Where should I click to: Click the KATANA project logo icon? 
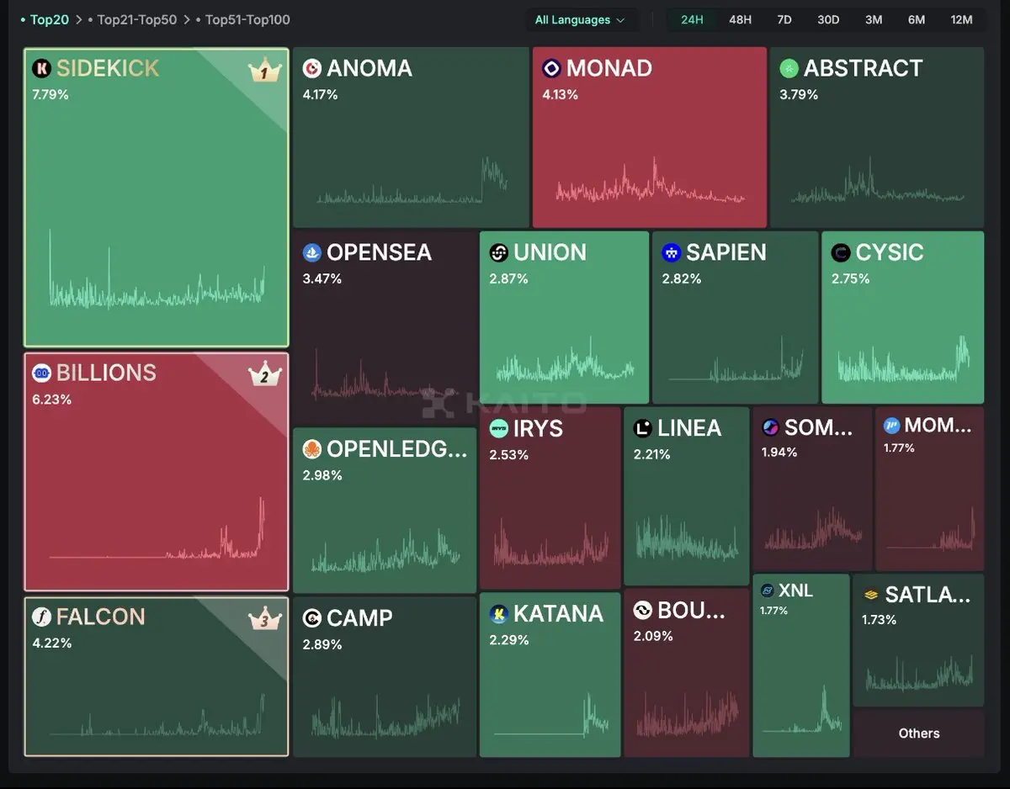[498, 613]
